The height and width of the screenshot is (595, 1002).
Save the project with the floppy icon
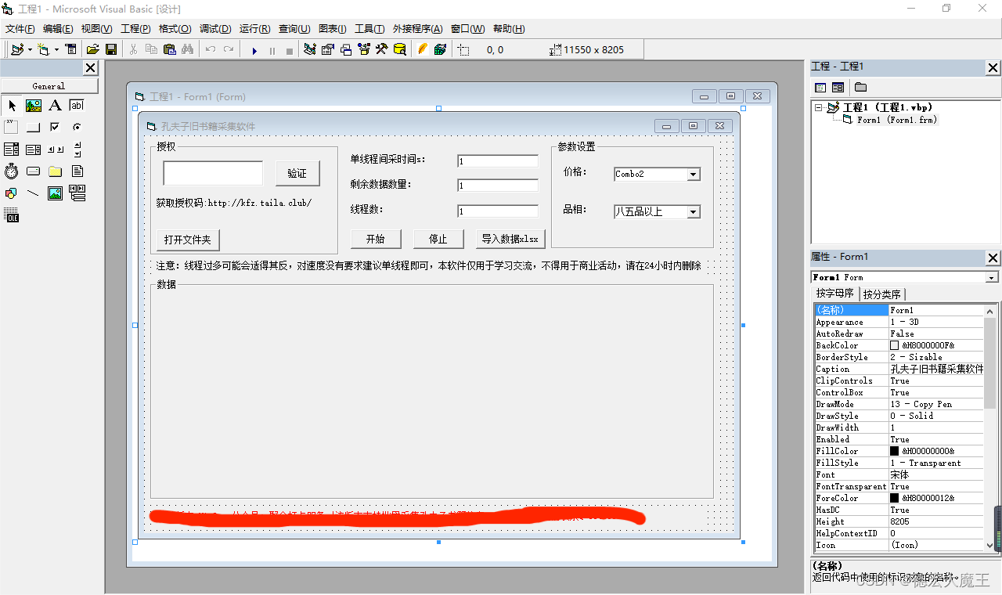pos(111,49)
